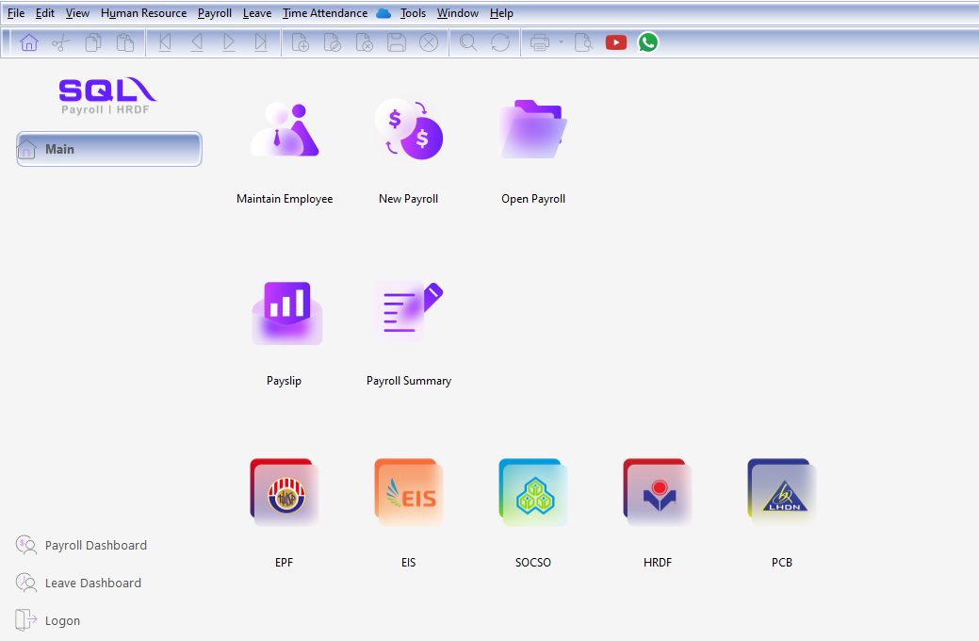This screenshot has height=641, width=979.
Task: Open Search from the toolbar
Action: 467,41
